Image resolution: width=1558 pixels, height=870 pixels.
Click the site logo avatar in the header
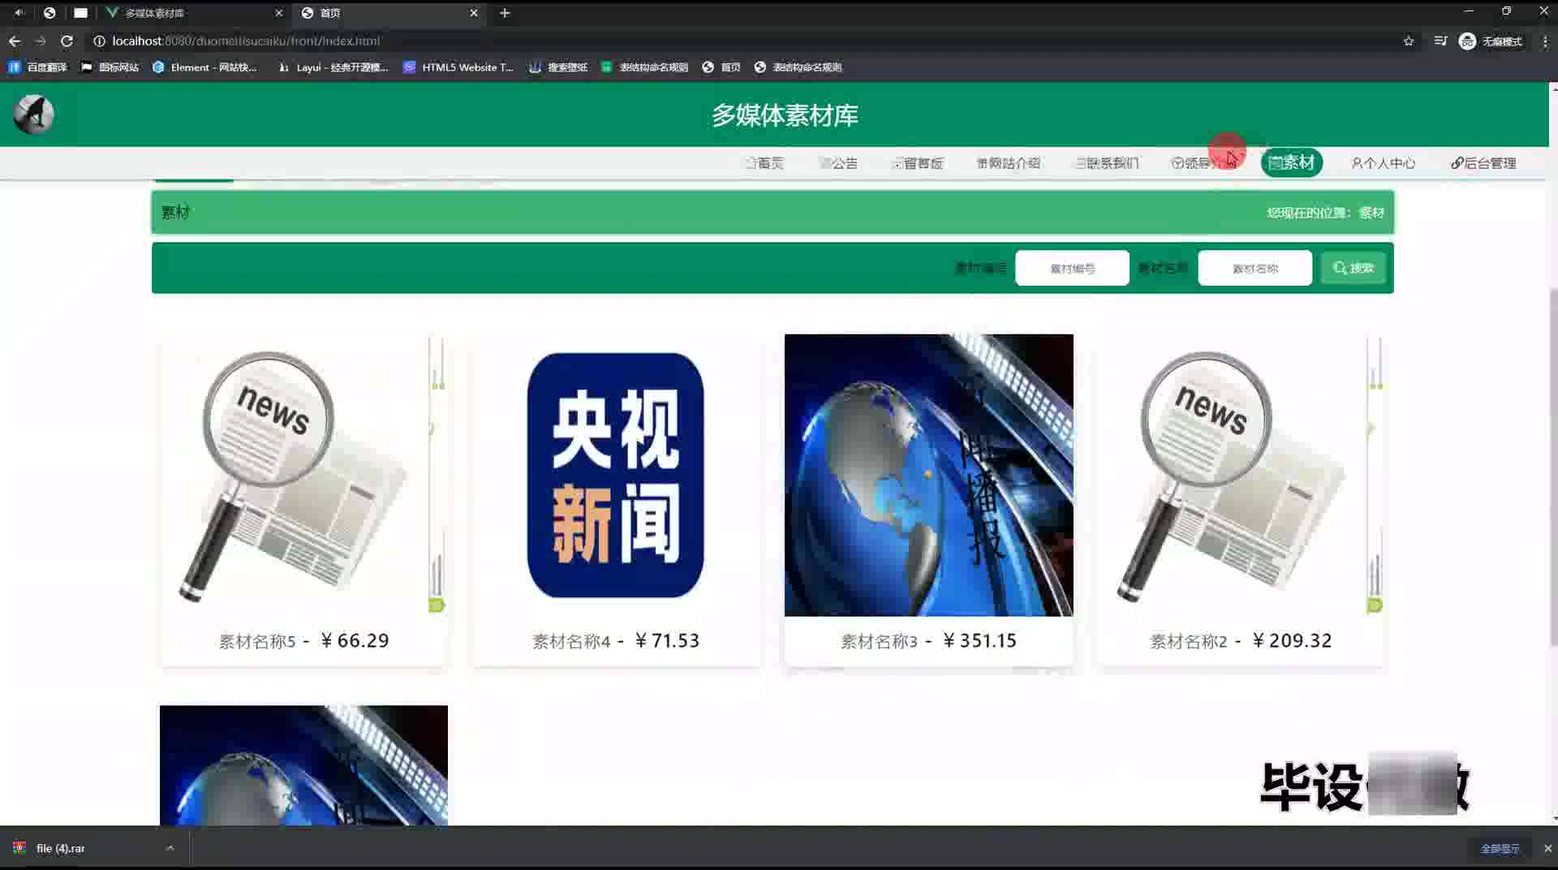pyautogui.click(x=33, y=114)
